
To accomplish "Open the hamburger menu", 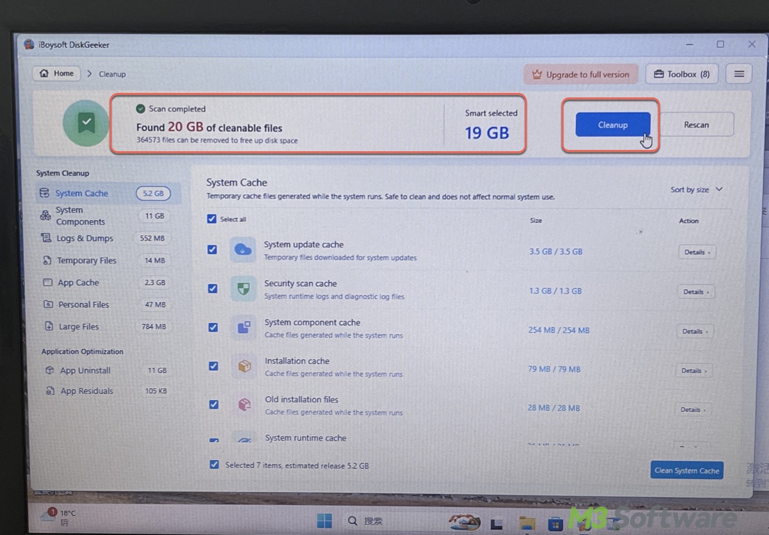I will point(739,74).
